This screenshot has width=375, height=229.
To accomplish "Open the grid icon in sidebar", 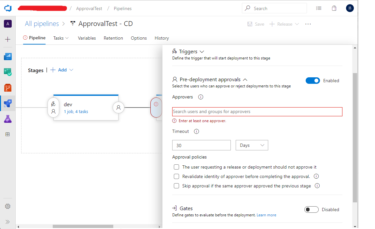I will (8, 134).
